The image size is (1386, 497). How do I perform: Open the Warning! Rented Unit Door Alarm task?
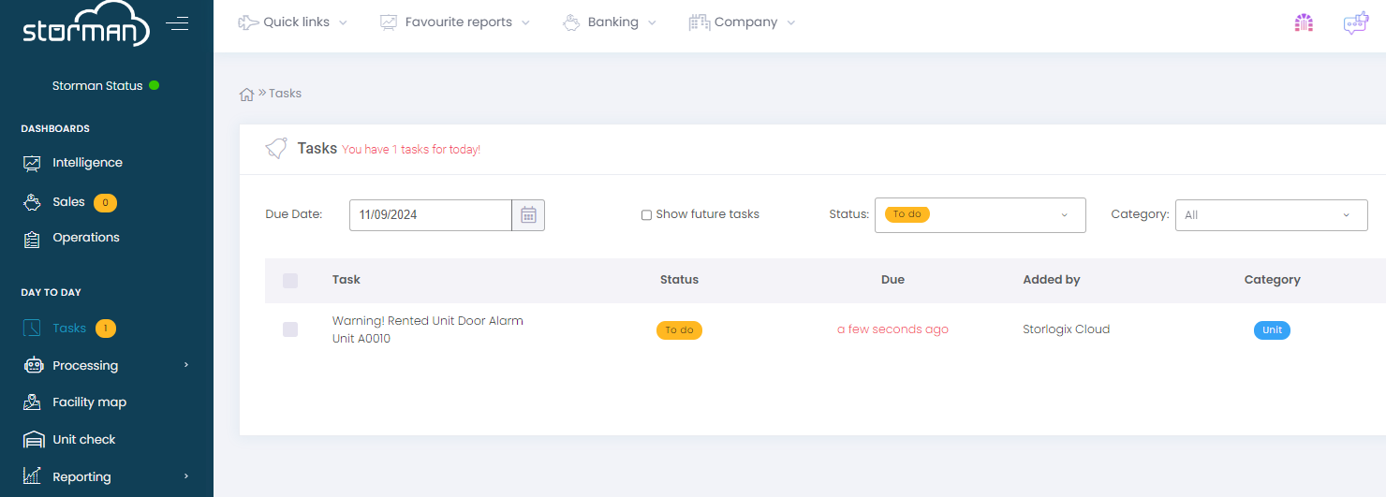click(x=428, y=321)
